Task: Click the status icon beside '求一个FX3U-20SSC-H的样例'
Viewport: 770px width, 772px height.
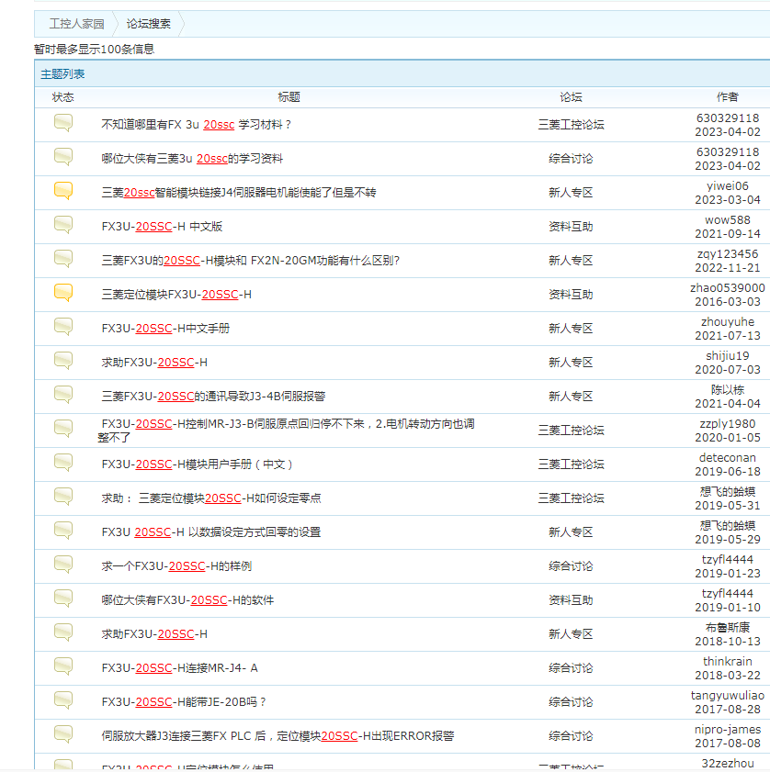Action: pyautogui.click(x=63, y=565)
